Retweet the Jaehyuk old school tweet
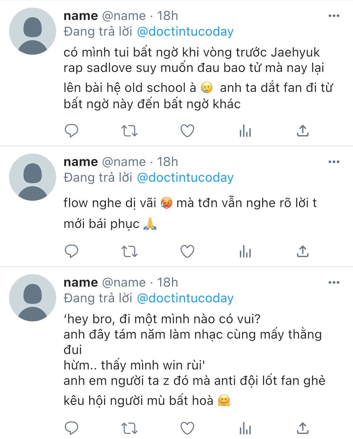 (x=129, y=131)
